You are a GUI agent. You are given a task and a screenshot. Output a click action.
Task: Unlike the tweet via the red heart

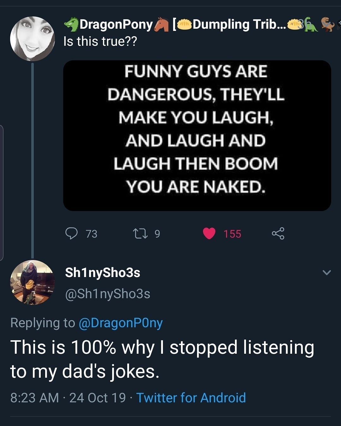tap(209, 234)
